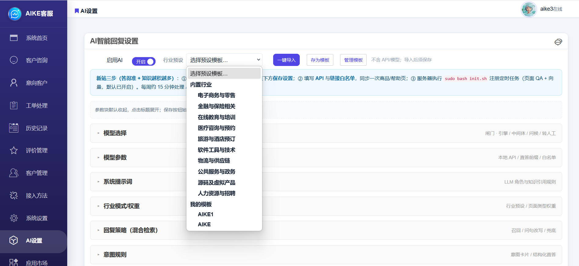The image size is (579, 266).
Task: Click the aike3 user avatar
Action: coord(529,9)
